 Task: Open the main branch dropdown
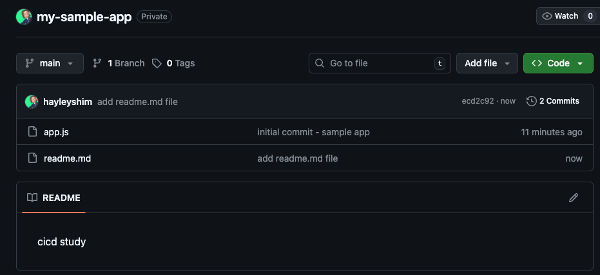[50, 63]
